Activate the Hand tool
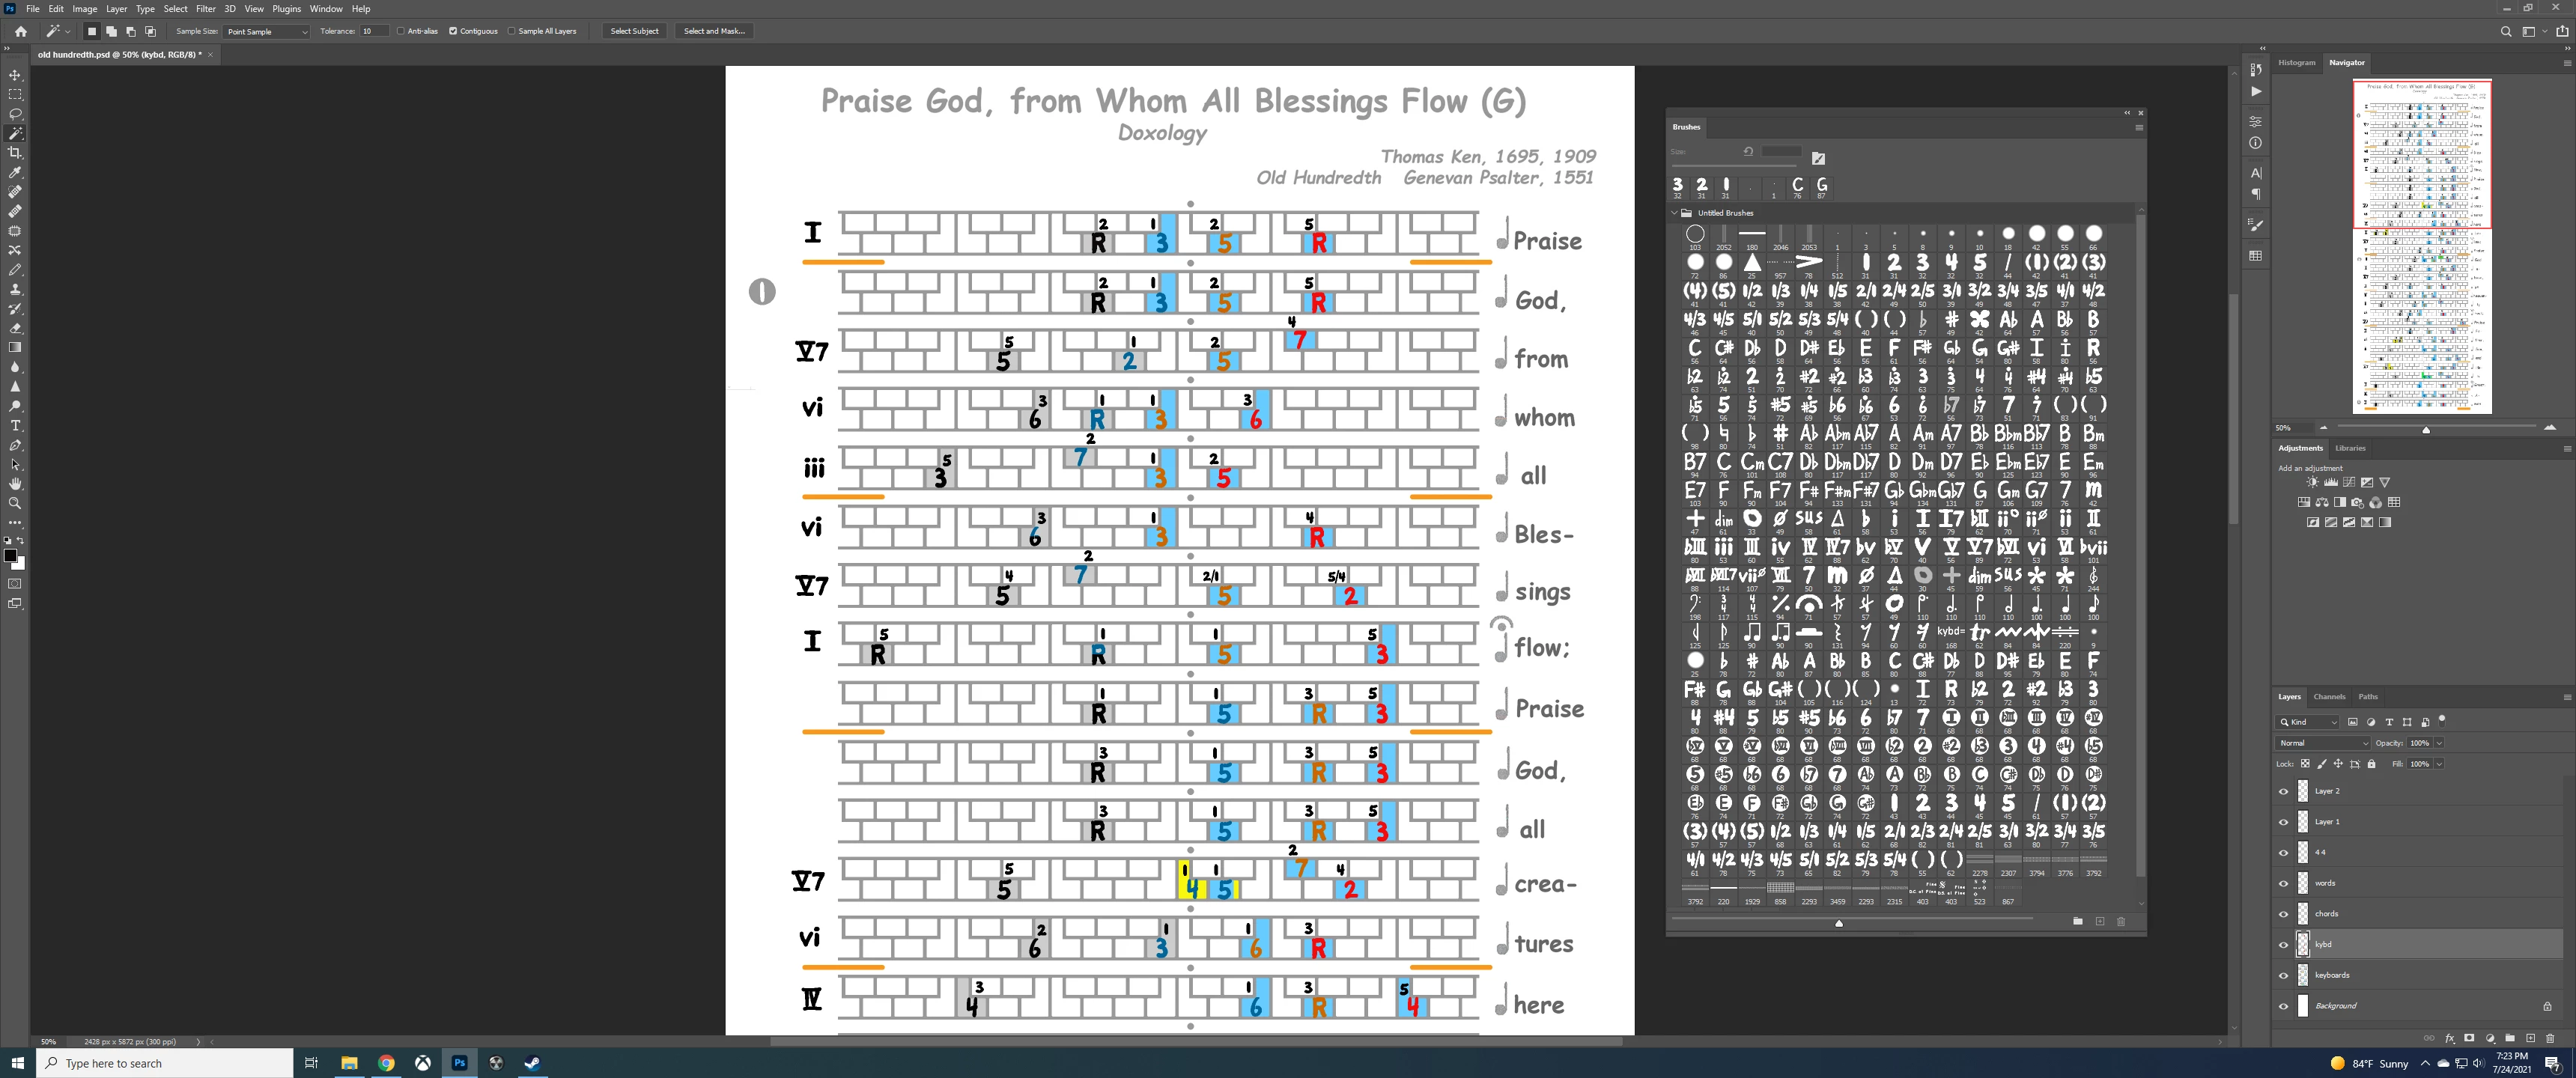The width and height of the screenshot is (2576, 1078). tap(15, 484)
